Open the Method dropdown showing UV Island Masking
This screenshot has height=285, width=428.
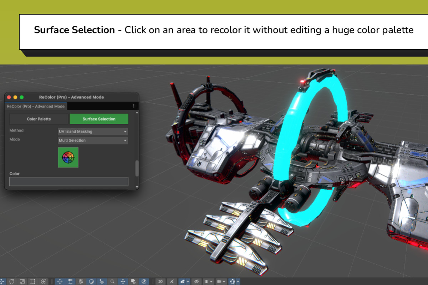point(93,131)
